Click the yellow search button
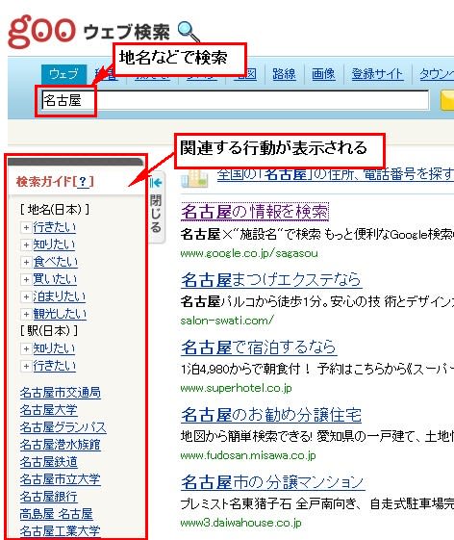The image size is (454, 540). pyautogui.click(x=447, y=100)
